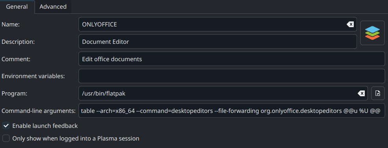Open the ONLYOFFICE icon chooser button
Viewport: 388px width, 148px height.
pyautogui.click(x=372, y=33)
